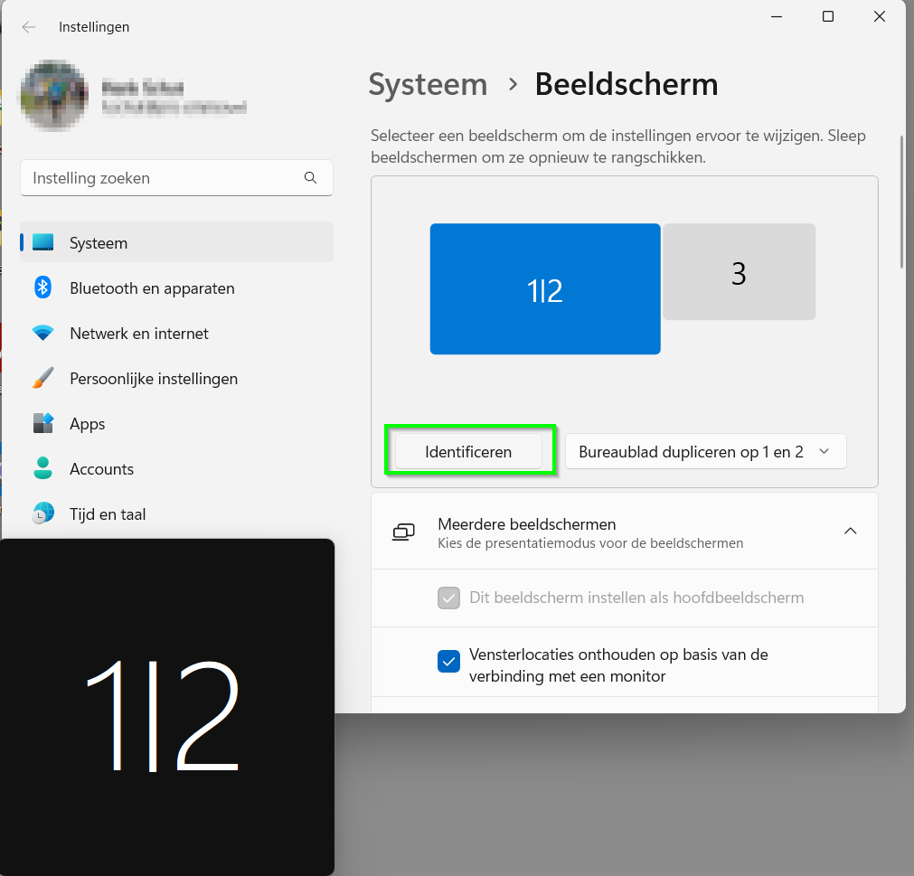Click the back arrow in Instellingen

click(x=29, y=27)
